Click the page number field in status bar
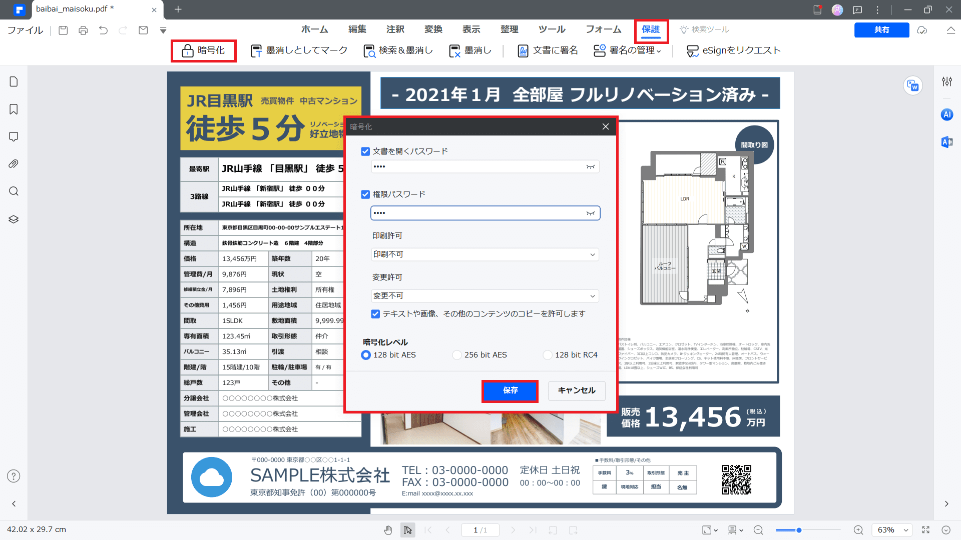Image resolution: width=961 pixels, height=540 pixels. 480,530
